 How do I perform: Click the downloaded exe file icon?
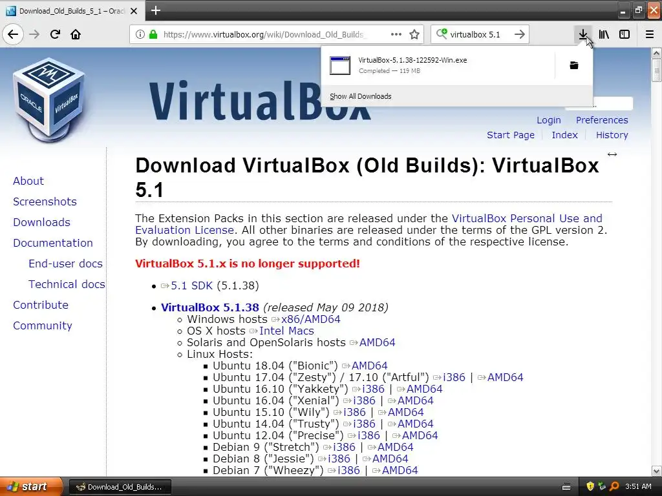[340, 65]
